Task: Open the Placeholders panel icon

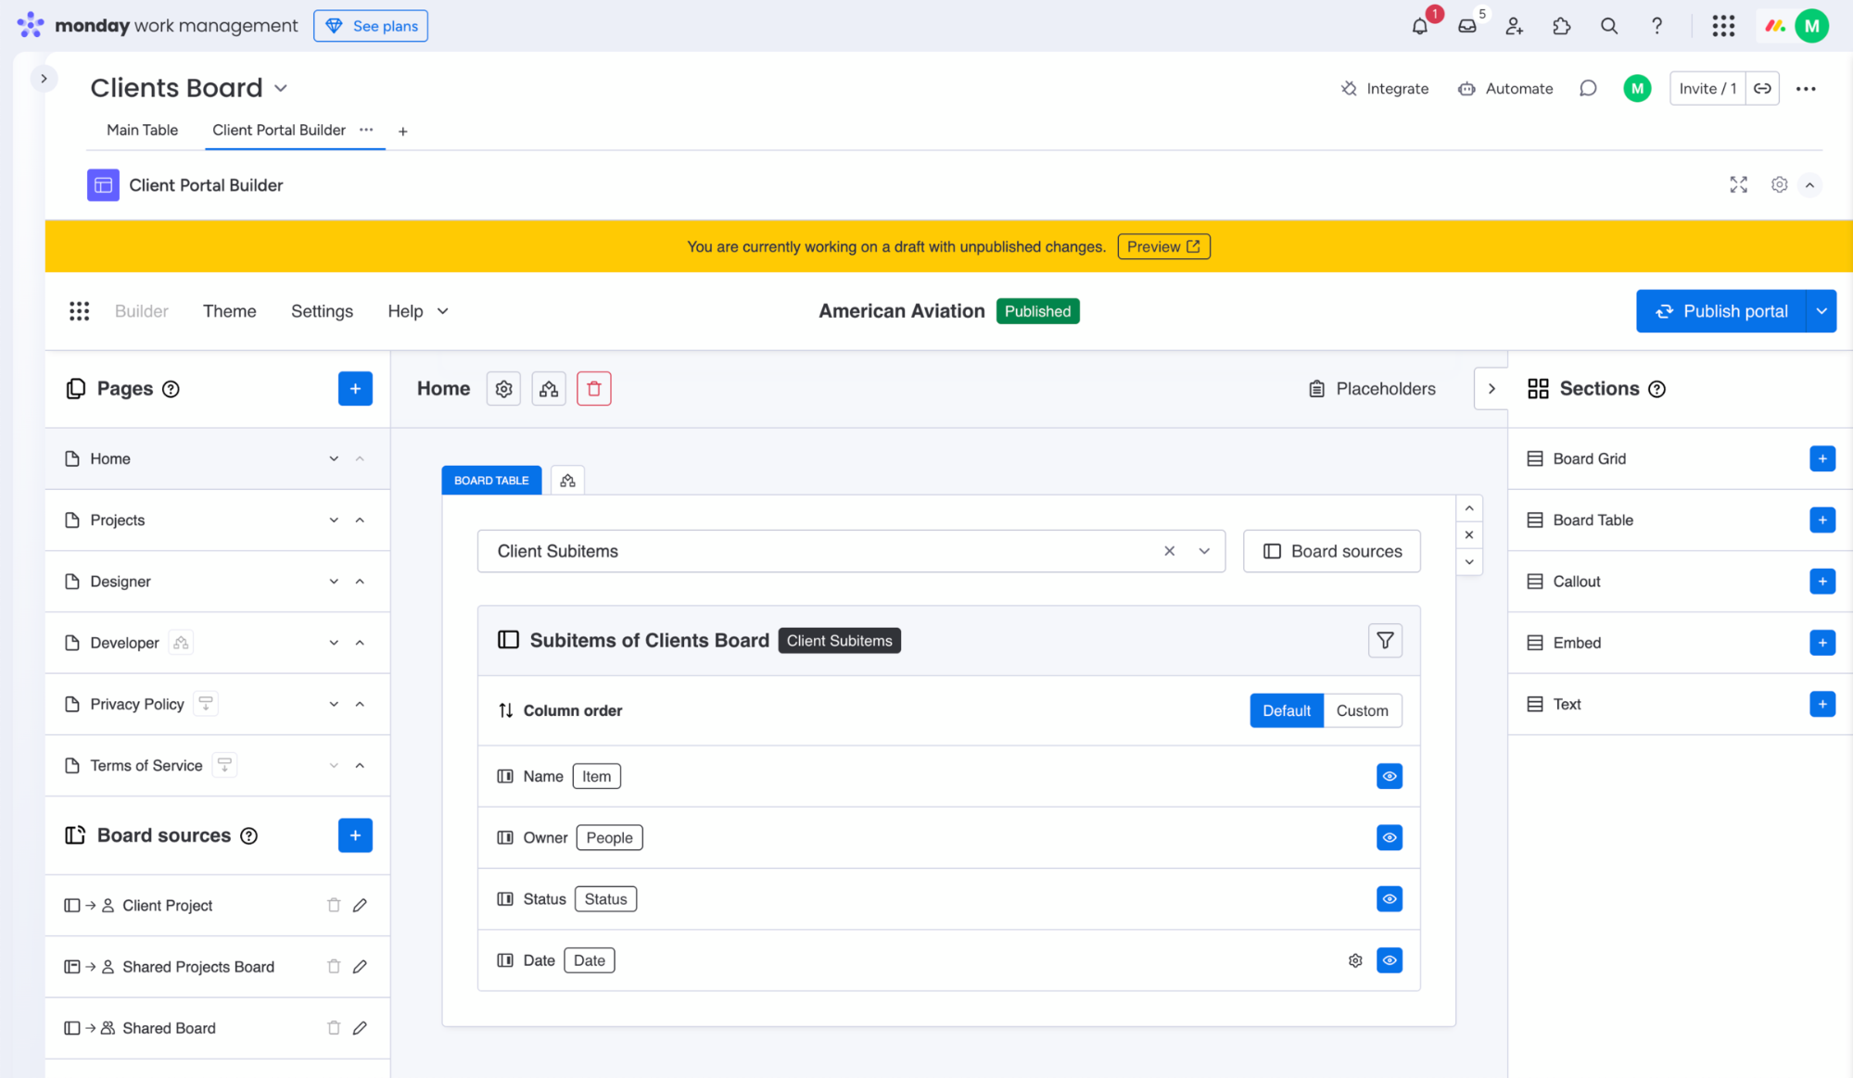Action: pos(1317,388)
